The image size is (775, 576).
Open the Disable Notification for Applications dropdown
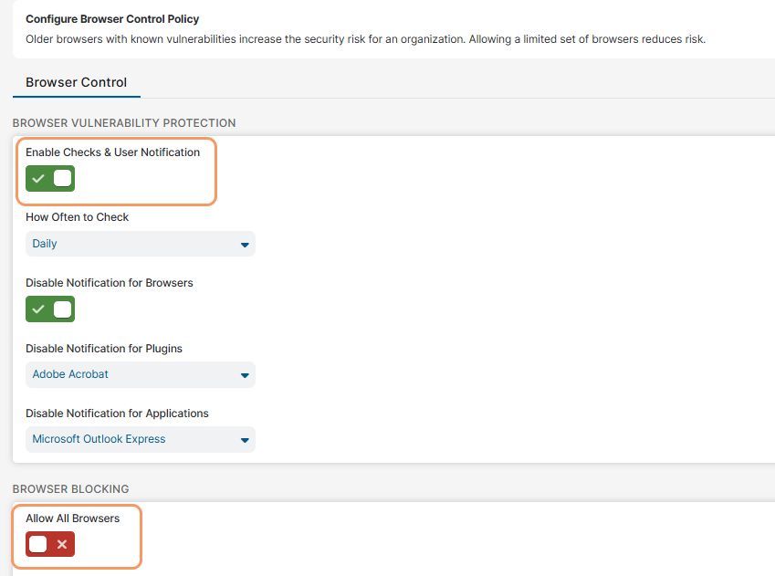pos(140,439)
